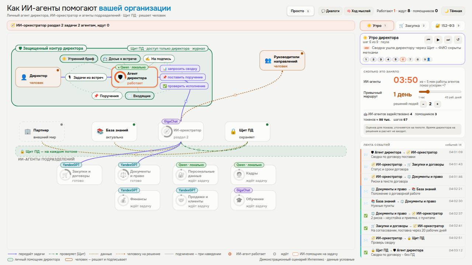Open the Утренний бриф chip
The image size is (472, 265).
(79, 59)
